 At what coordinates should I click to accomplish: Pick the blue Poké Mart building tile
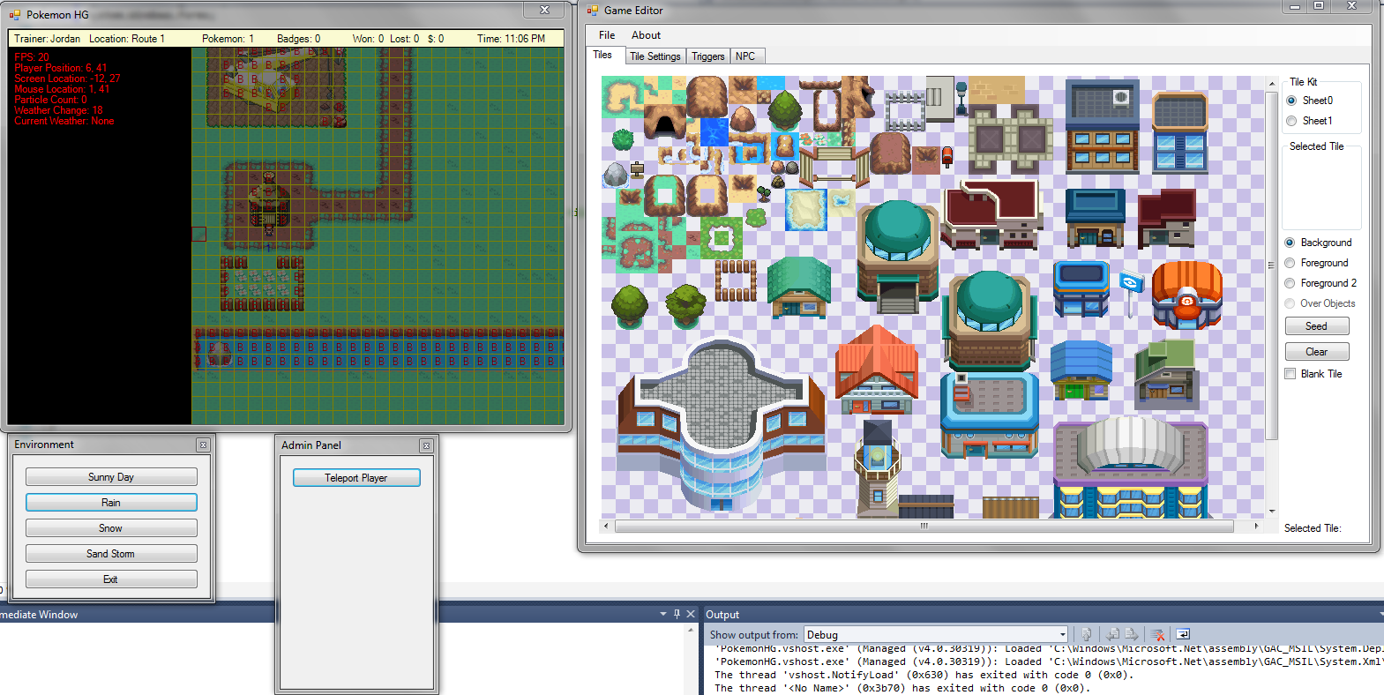coord(1081,289)
